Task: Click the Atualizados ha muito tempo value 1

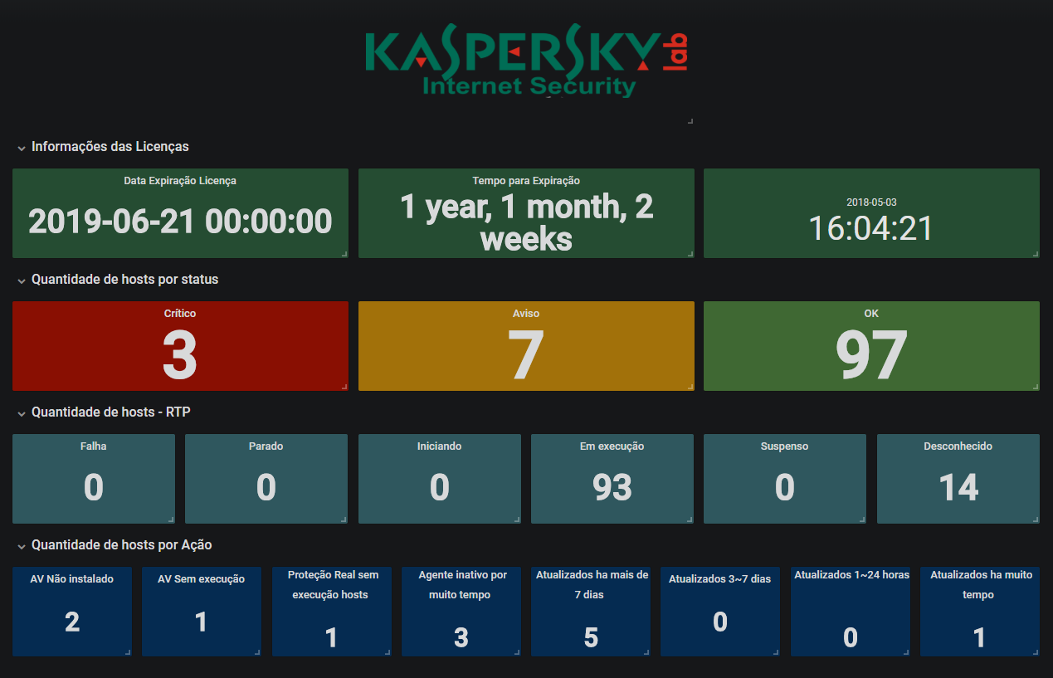Action: pos(980,637)
